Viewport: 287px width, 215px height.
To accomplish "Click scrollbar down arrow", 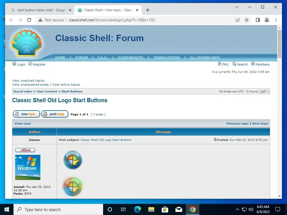I will tap(279, 196).
